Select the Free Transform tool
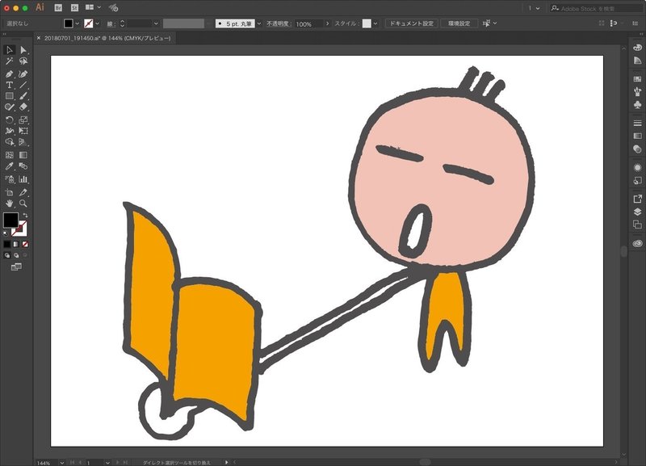This screenshot has width=646, height=466. [x=23, y=131]
